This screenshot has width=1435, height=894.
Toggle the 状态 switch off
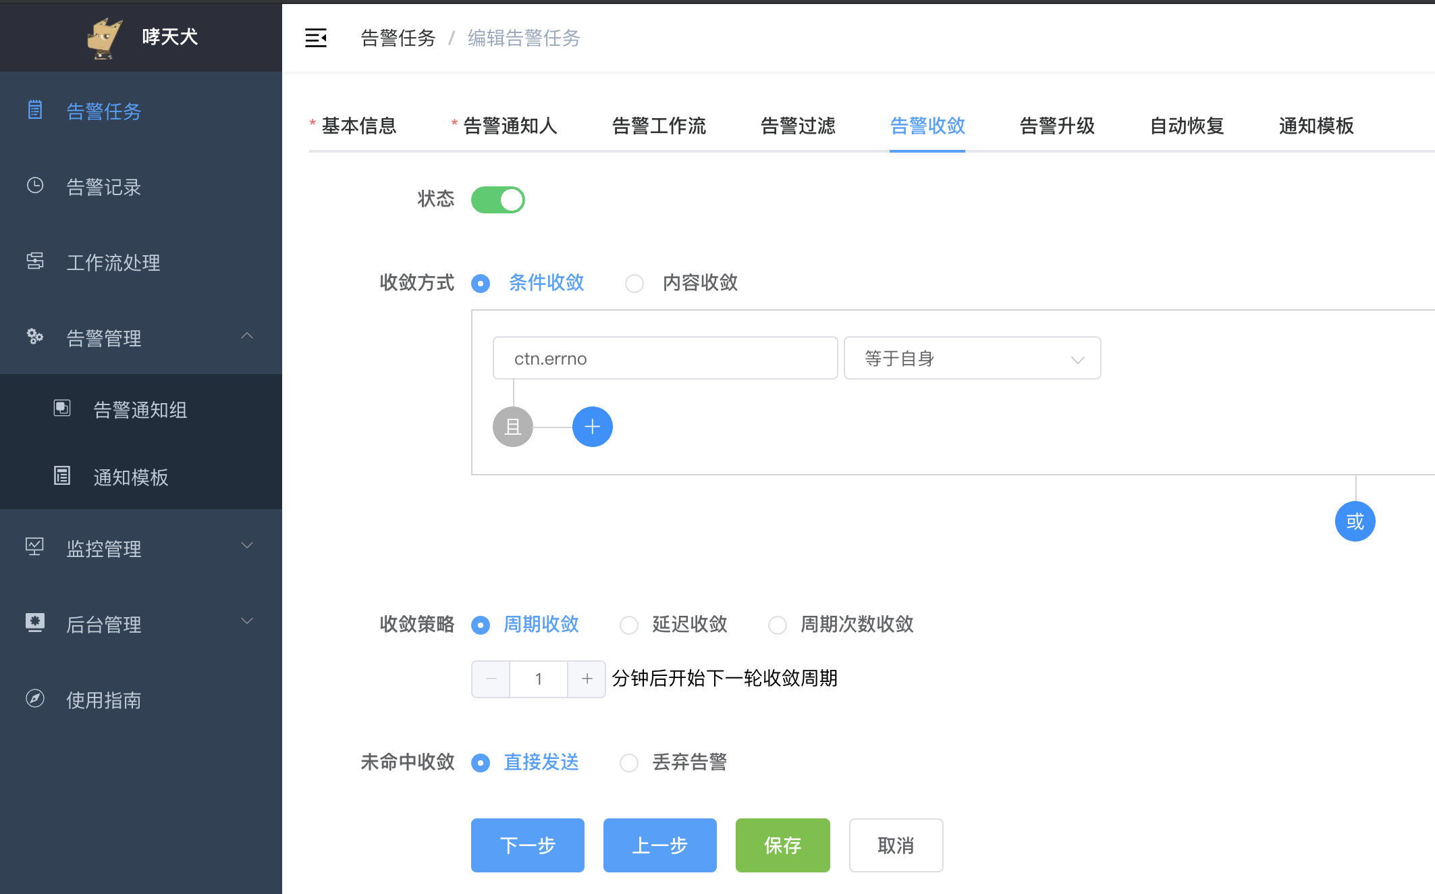point(498,200)
